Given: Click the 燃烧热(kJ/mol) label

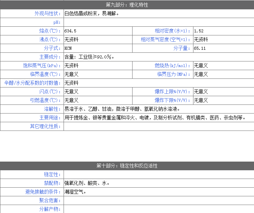Looking at the screenshot, I should tap(173, 66).
